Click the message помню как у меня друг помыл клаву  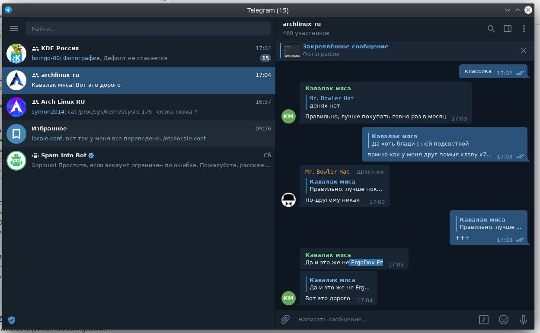(429, 155)
